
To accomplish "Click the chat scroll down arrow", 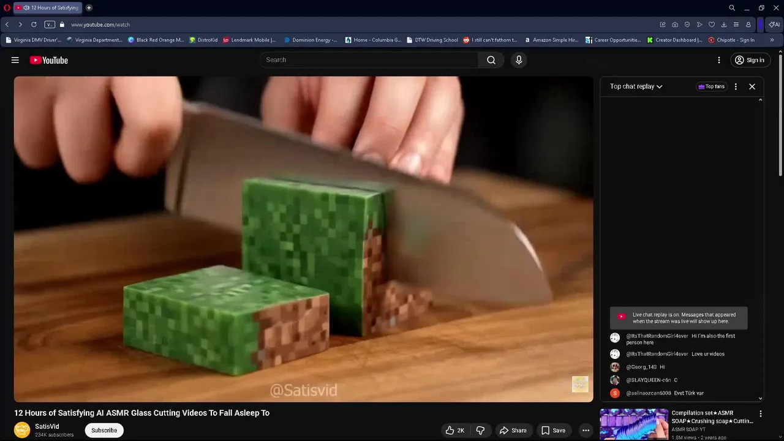I will click(761, 398).
